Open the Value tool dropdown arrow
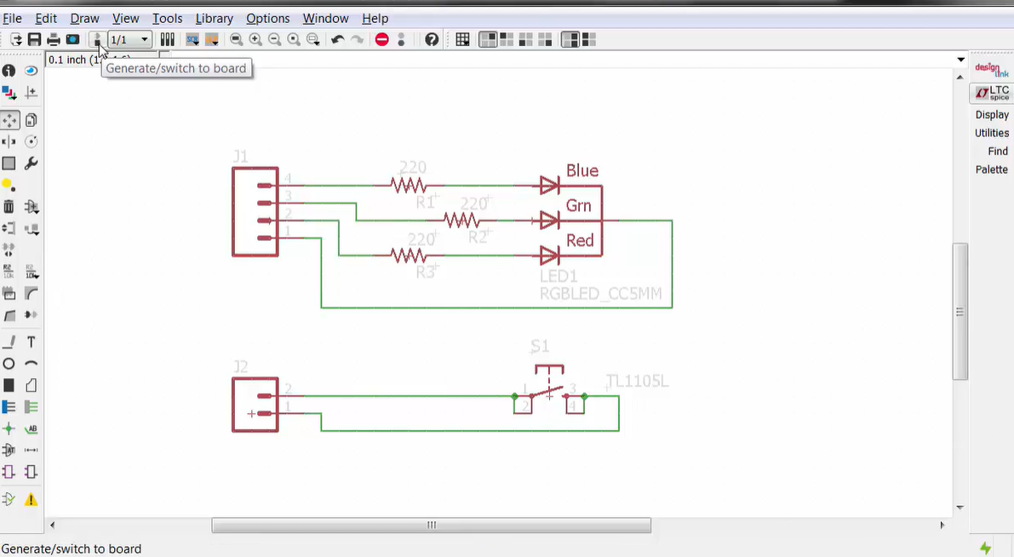 pos(31,271)
